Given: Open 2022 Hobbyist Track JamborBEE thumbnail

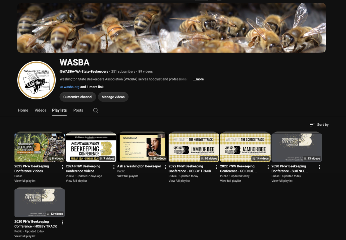Looking at the screenshot, I should [x=194, y=147].
